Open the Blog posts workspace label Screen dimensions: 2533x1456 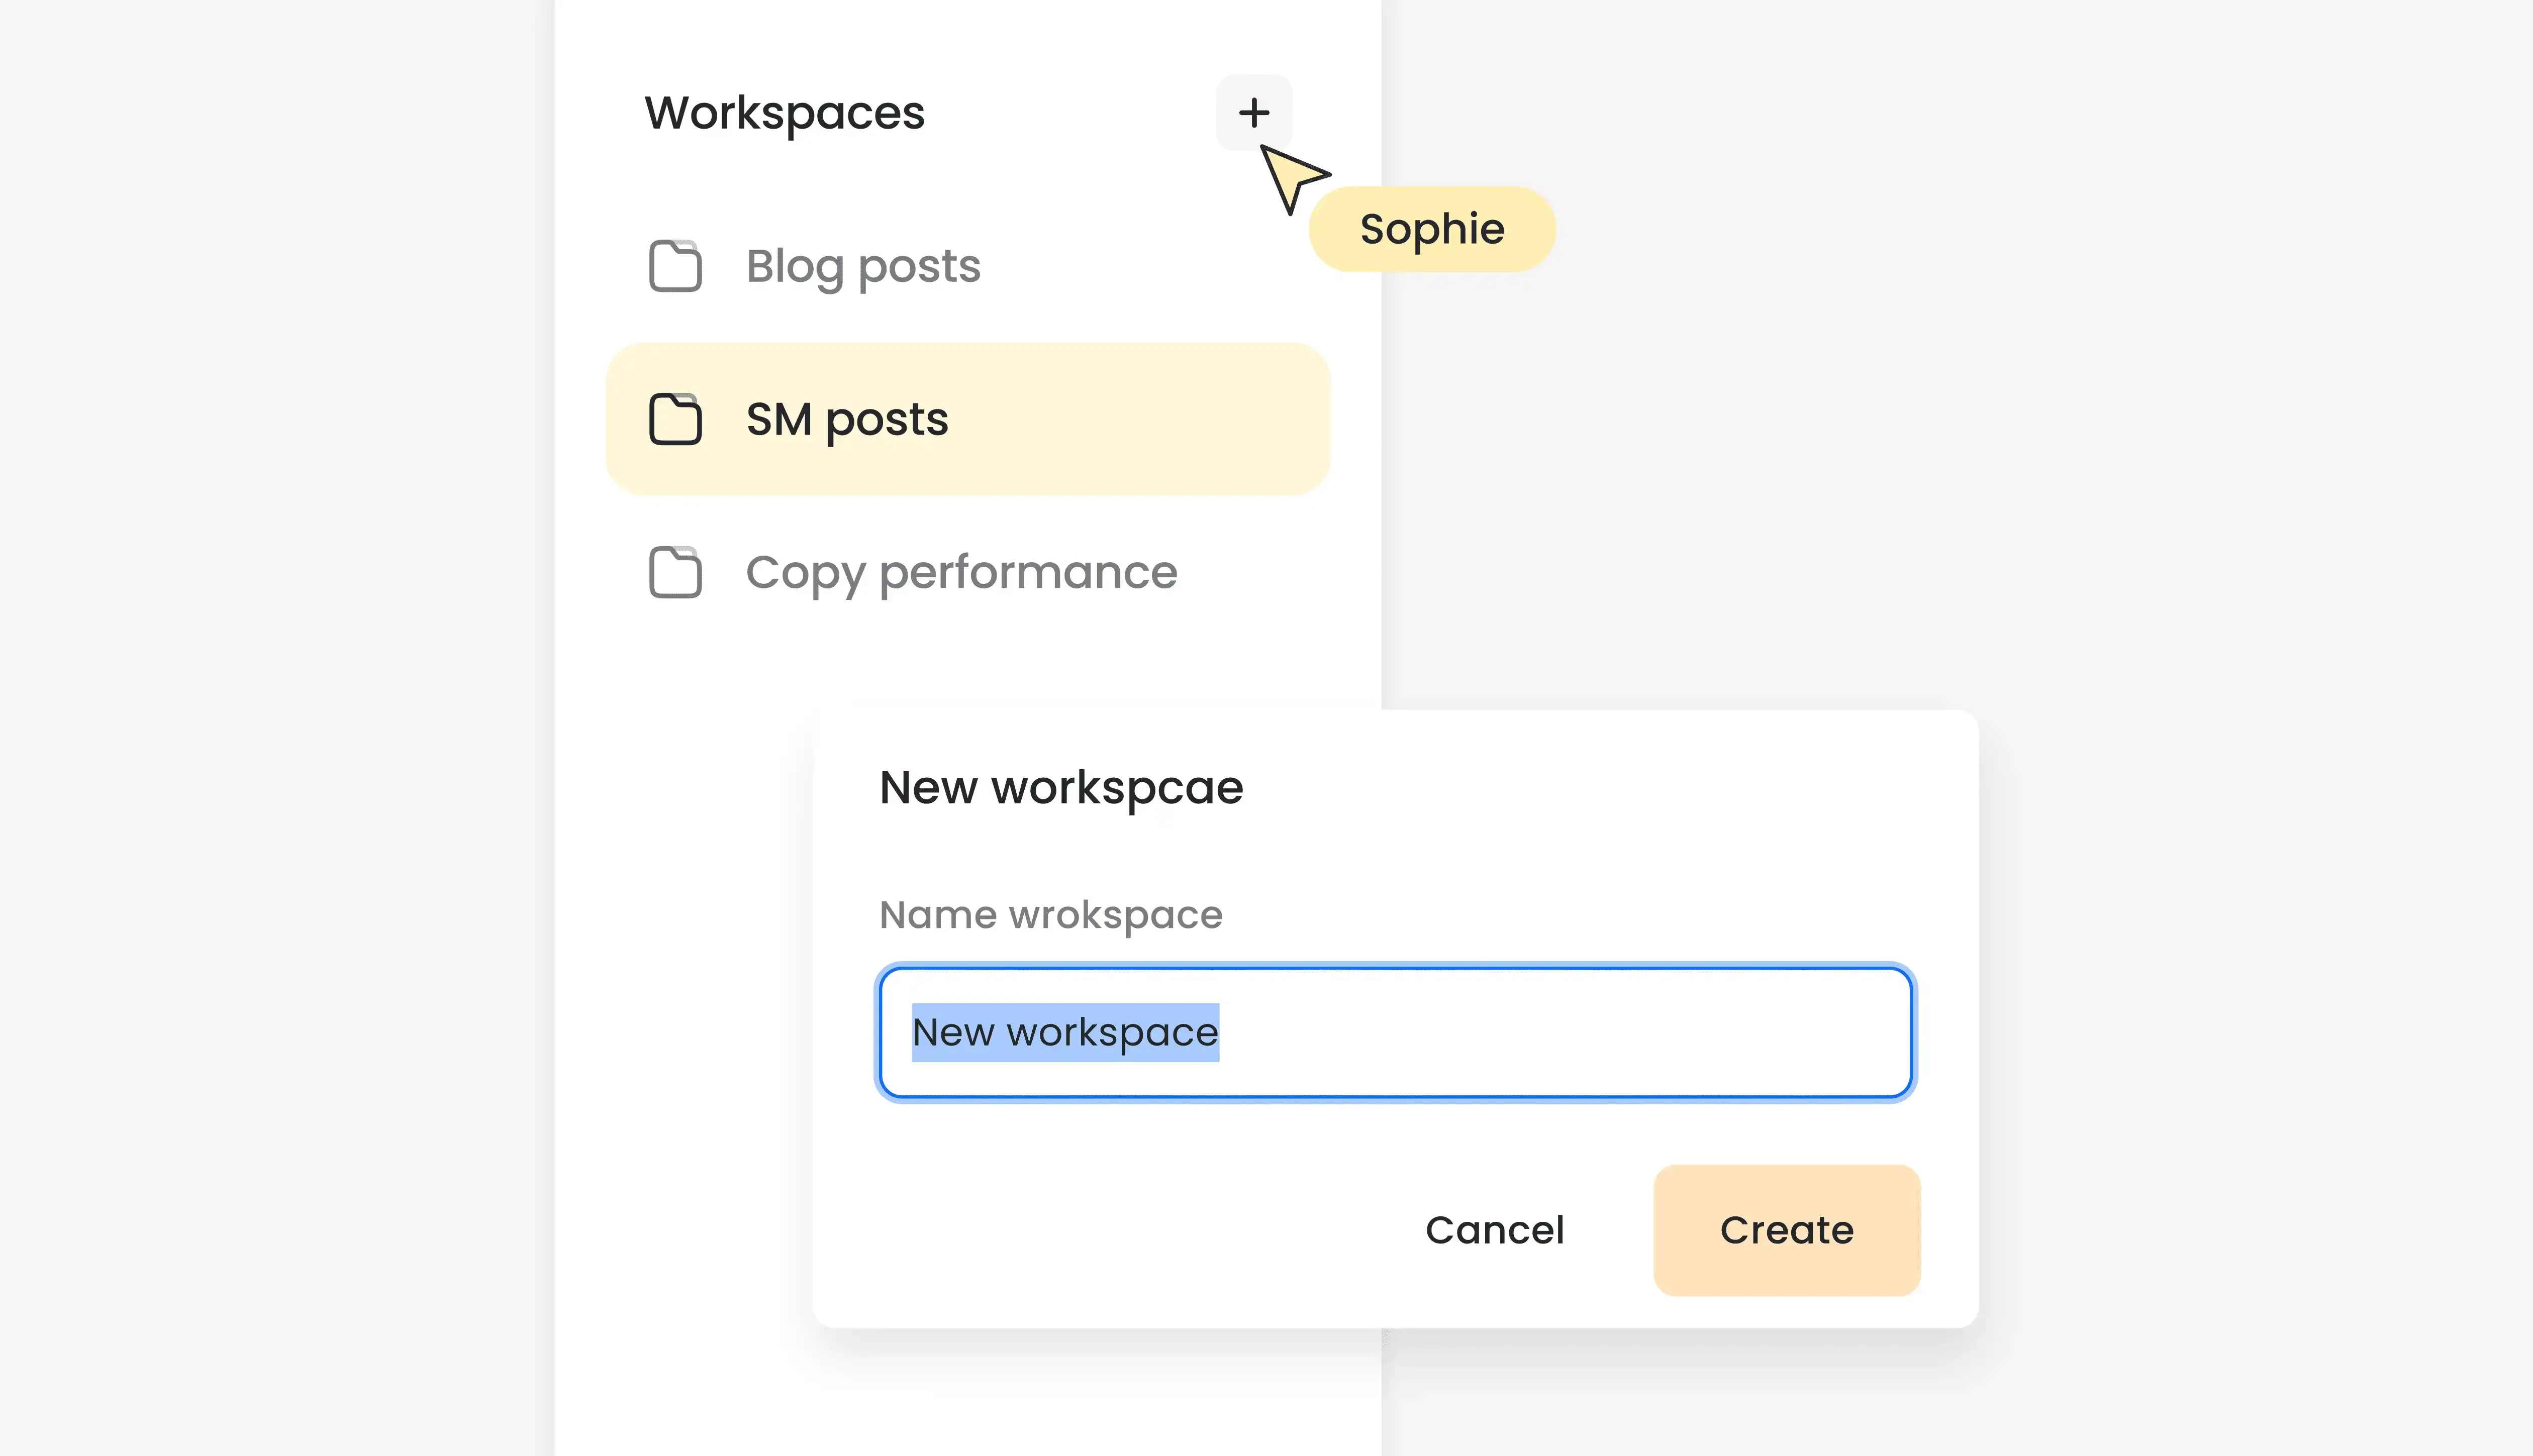tap(863, 267)
